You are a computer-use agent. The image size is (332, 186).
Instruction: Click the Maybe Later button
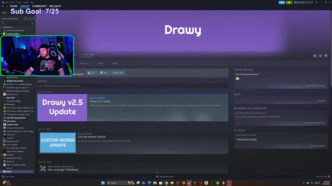pyautogui.click(x=118, y=73)
